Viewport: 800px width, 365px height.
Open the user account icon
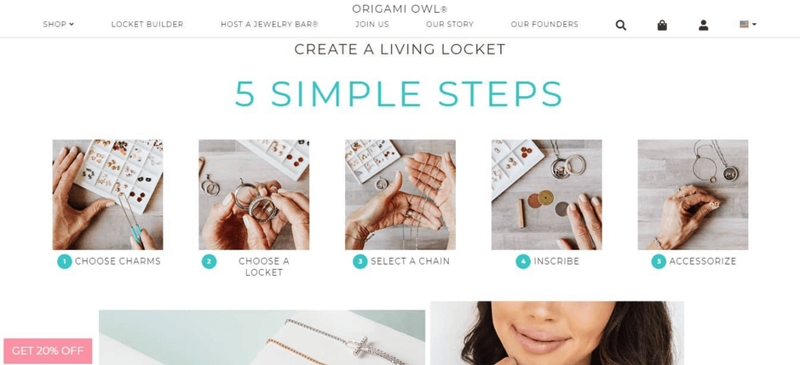pos(703,25)
